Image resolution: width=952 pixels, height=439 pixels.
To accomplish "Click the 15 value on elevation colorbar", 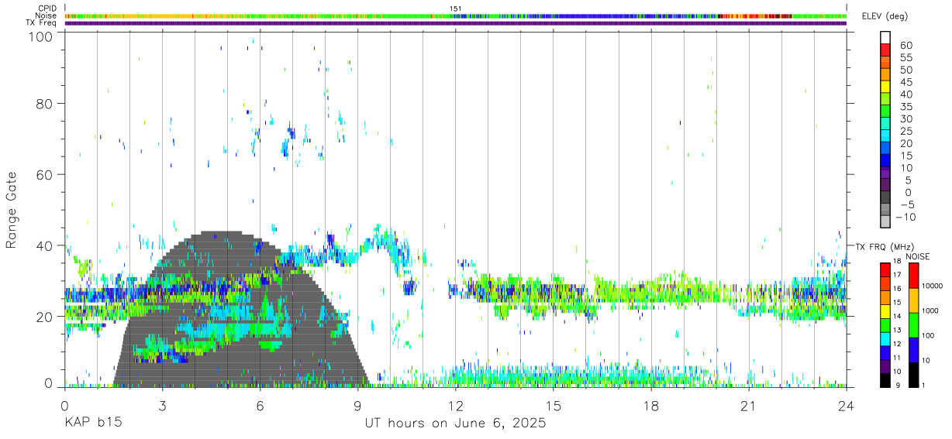I will pyautogui.click(x=906, y=156).
